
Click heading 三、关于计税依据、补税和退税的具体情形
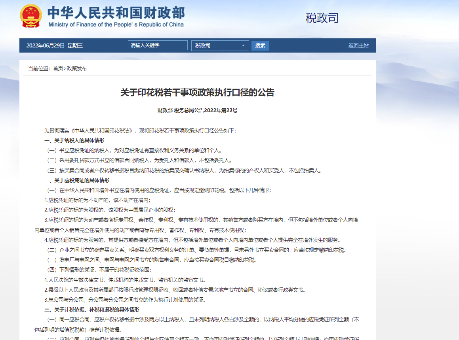[x=91, y=310]
